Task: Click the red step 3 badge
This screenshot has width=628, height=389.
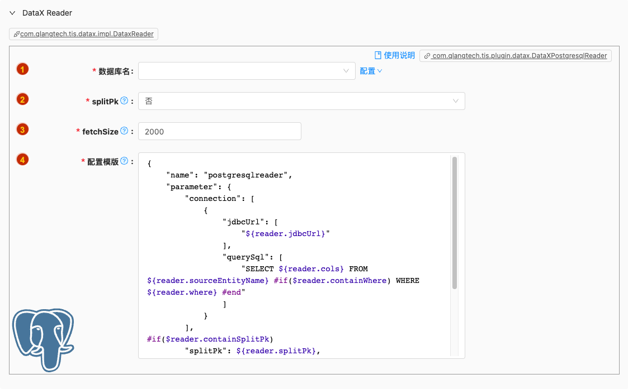Action: 22,130
